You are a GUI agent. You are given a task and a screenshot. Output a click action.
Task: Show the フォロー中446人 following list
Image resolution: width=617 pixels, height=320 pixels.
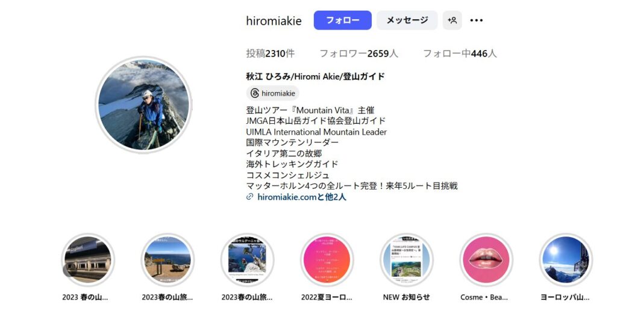coord(460,54)
